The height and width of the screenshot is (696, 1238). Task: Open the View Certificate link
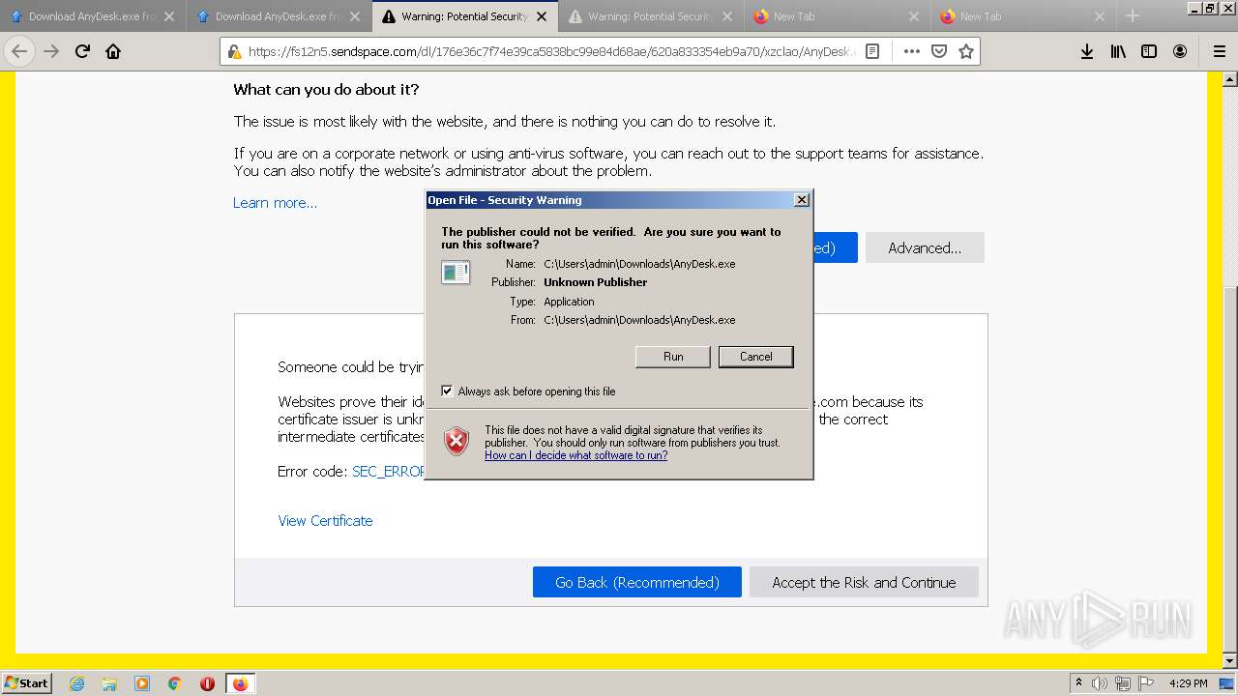(325, 521)
